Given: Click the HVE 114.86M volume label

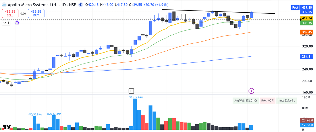Looking at the screenshot, I should pyautogui.click(x=135, y=97).
